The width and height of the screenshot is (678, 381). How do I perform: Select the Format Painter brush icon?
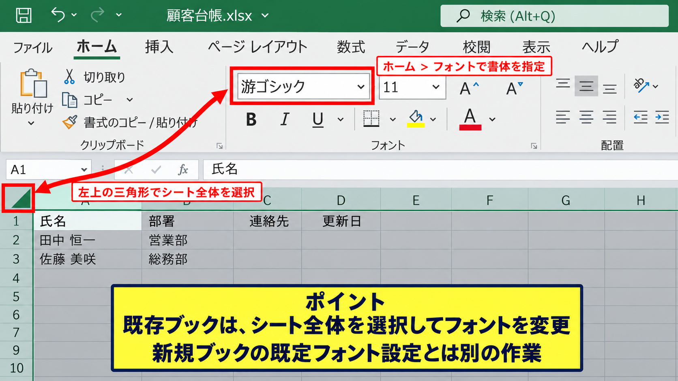pos(70,122)
